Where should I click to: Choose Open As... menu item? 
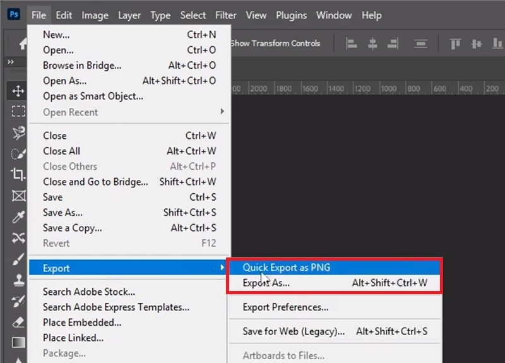(129, 81)
